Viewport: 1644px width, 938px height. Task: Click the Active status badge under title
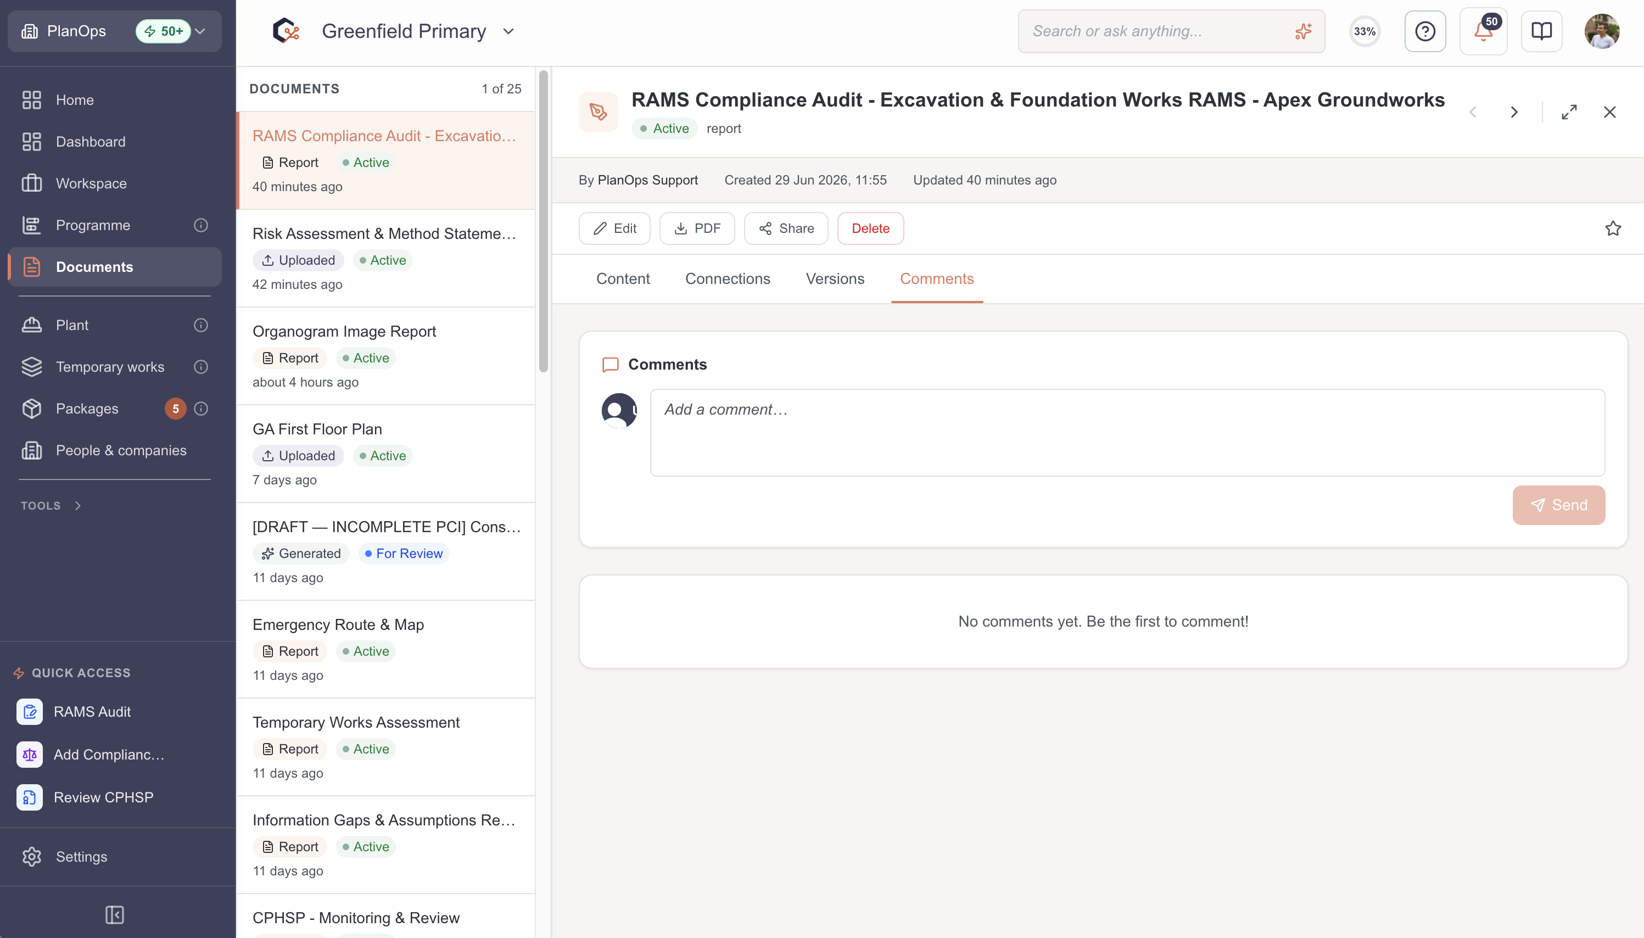click(x=664, y=129)
